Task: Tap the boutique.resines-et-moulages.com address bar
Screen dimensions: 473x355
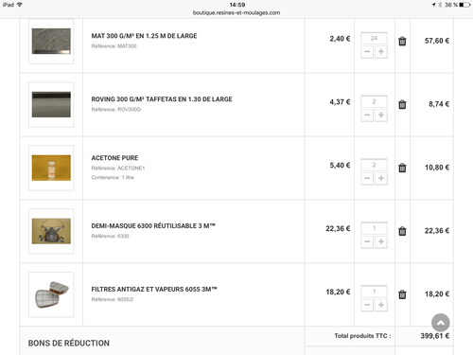Action: [x=236, y=12]
